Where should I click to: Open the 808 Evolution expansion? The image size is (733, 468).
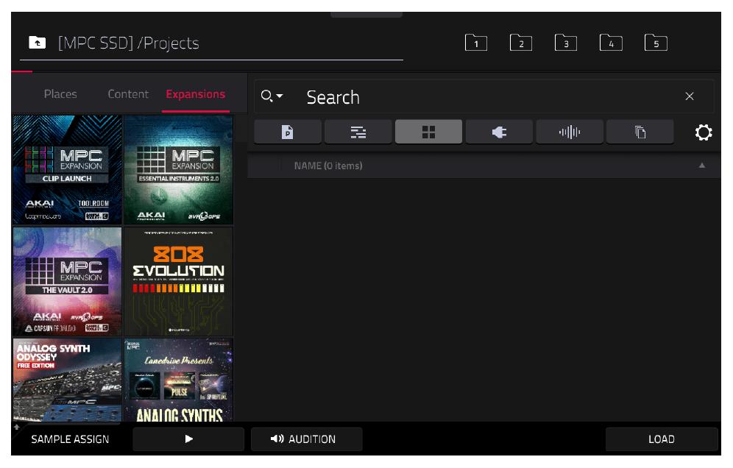pyautogui.click(x=179, y=281)
